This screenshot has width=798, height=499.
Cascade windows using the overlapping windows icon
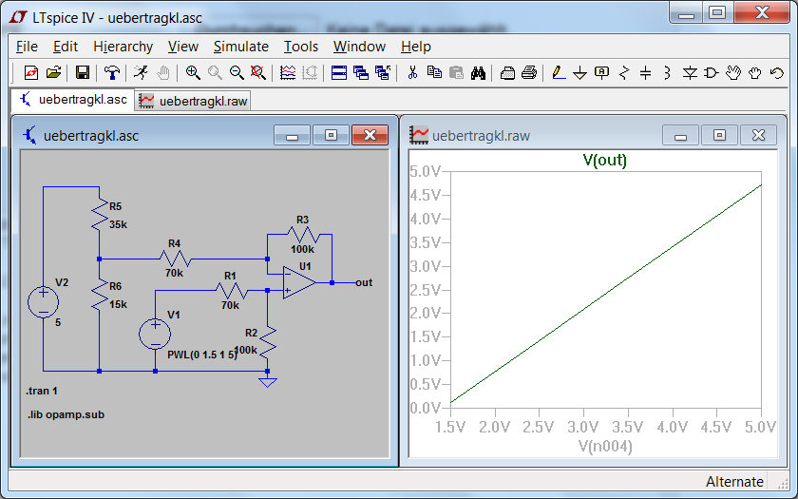pyautogui.click(x=361, y=73)
